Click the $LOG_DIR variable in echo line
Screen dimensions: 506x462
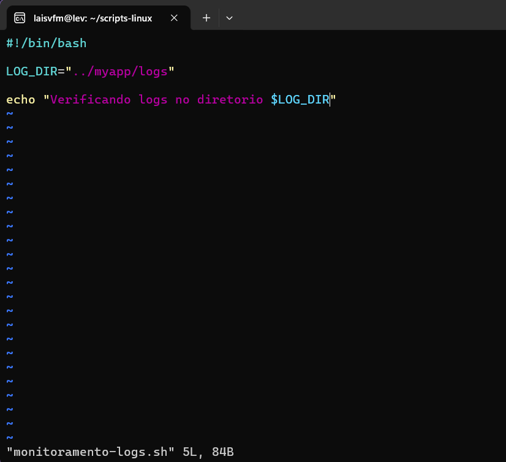click(300, 99)
